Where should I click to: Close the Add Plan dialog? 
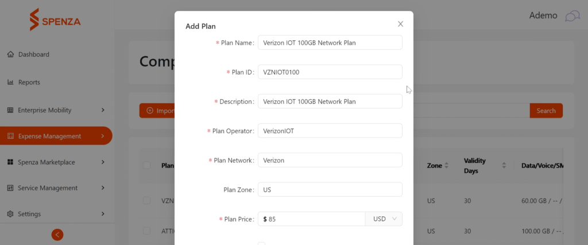coord(400,24)
